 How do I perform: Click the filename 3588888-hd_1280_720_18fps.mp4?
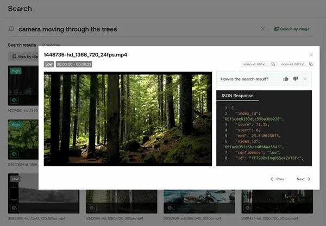tap(36, 218)
